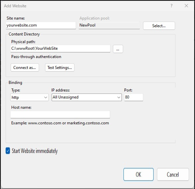Open the binding Type dropdown

29,97
